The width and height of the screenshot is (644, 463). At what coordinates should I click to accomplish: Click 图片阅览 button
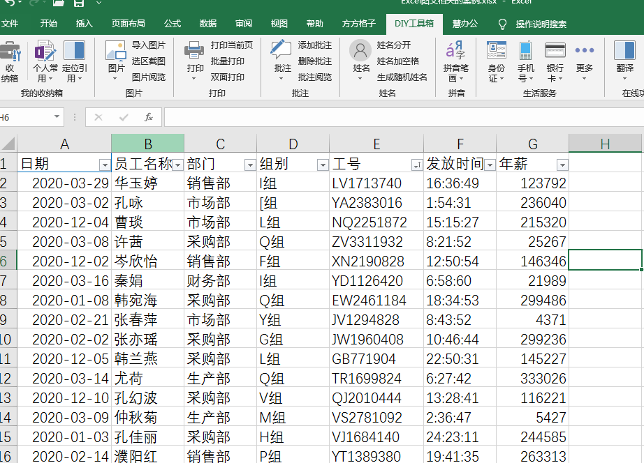[x=149, y=77]
